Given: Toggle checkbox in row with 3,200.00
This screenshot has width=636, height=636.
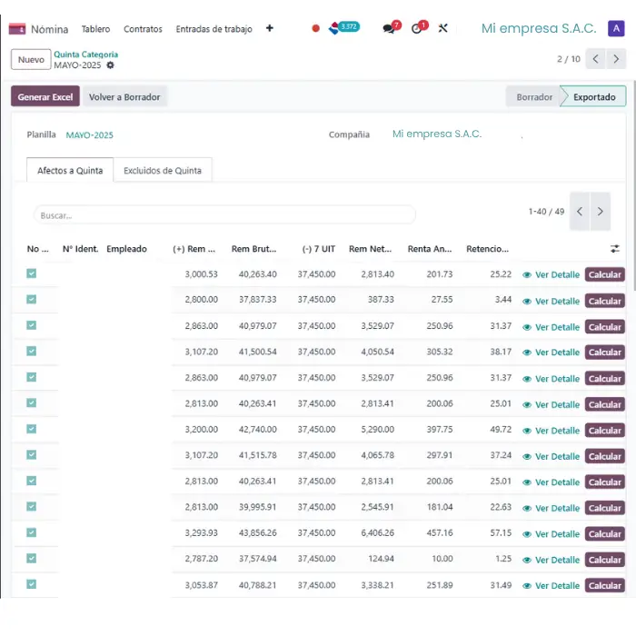Looking at the screenshot, I should point(32,429).
